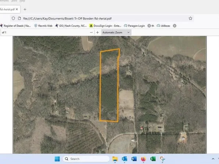Viewport: 219px width, 164px height.
Task: Click the tracking protection shield icon
Action: click(13, 18)
